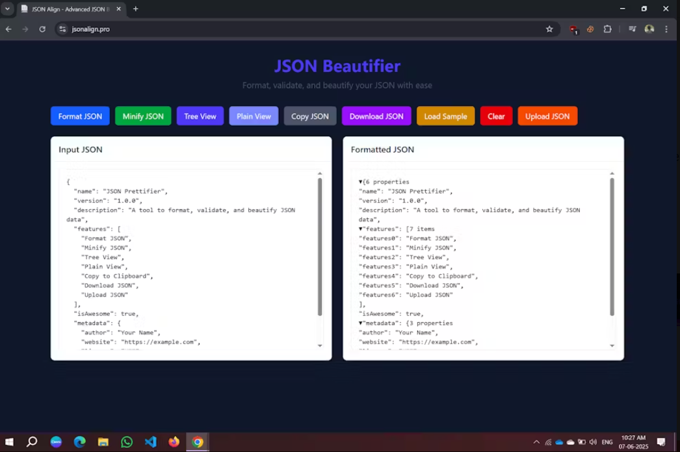Click the Input JSON scroll down arrow
The height and width of the screenshot is (452, 680).
click(320, 345)
